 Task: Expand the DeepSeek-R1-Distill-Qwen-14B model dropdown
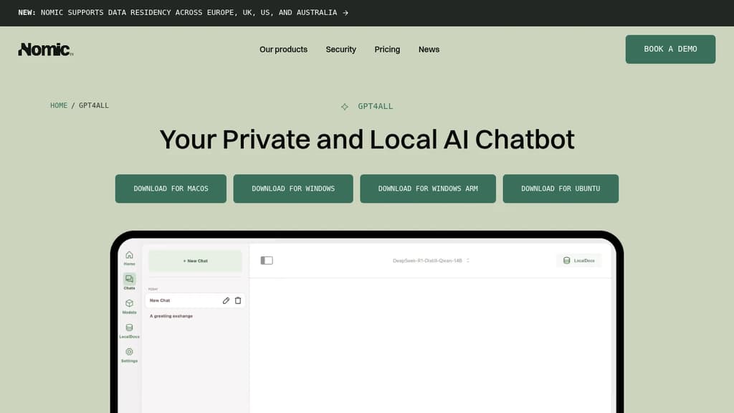pos(431,260)
